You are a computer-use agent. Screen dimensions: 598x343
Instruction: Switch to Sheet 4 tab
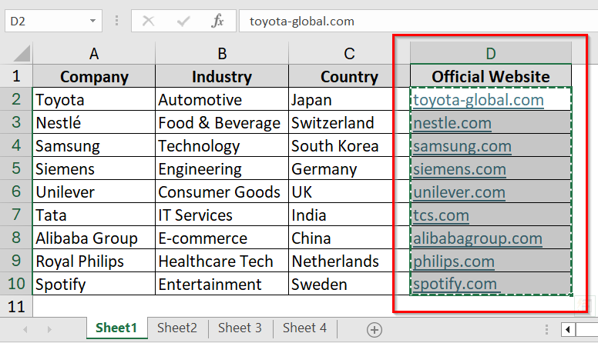point(304,328)
